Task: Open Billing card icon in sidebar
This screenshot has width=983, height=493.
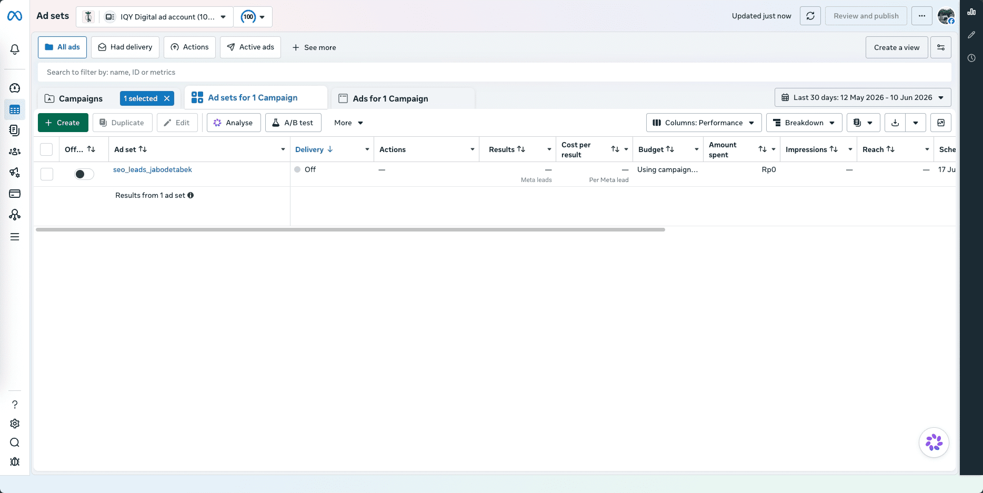Action: coord(15,194)
